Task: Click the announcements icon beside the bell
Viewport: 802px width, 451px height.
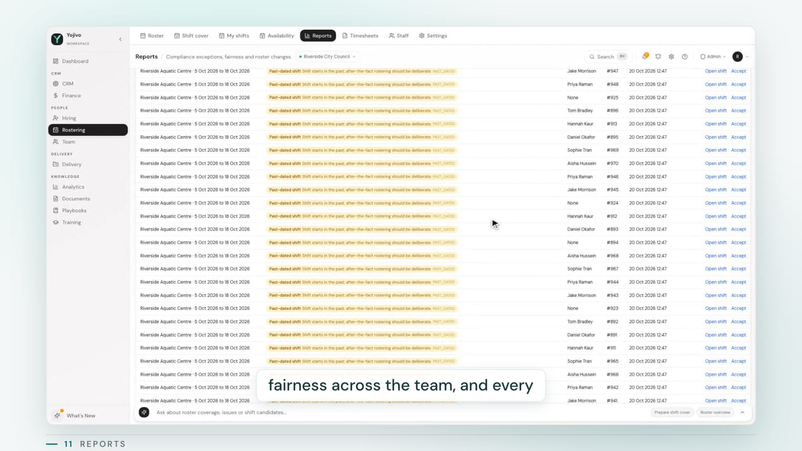Action: 658,56
